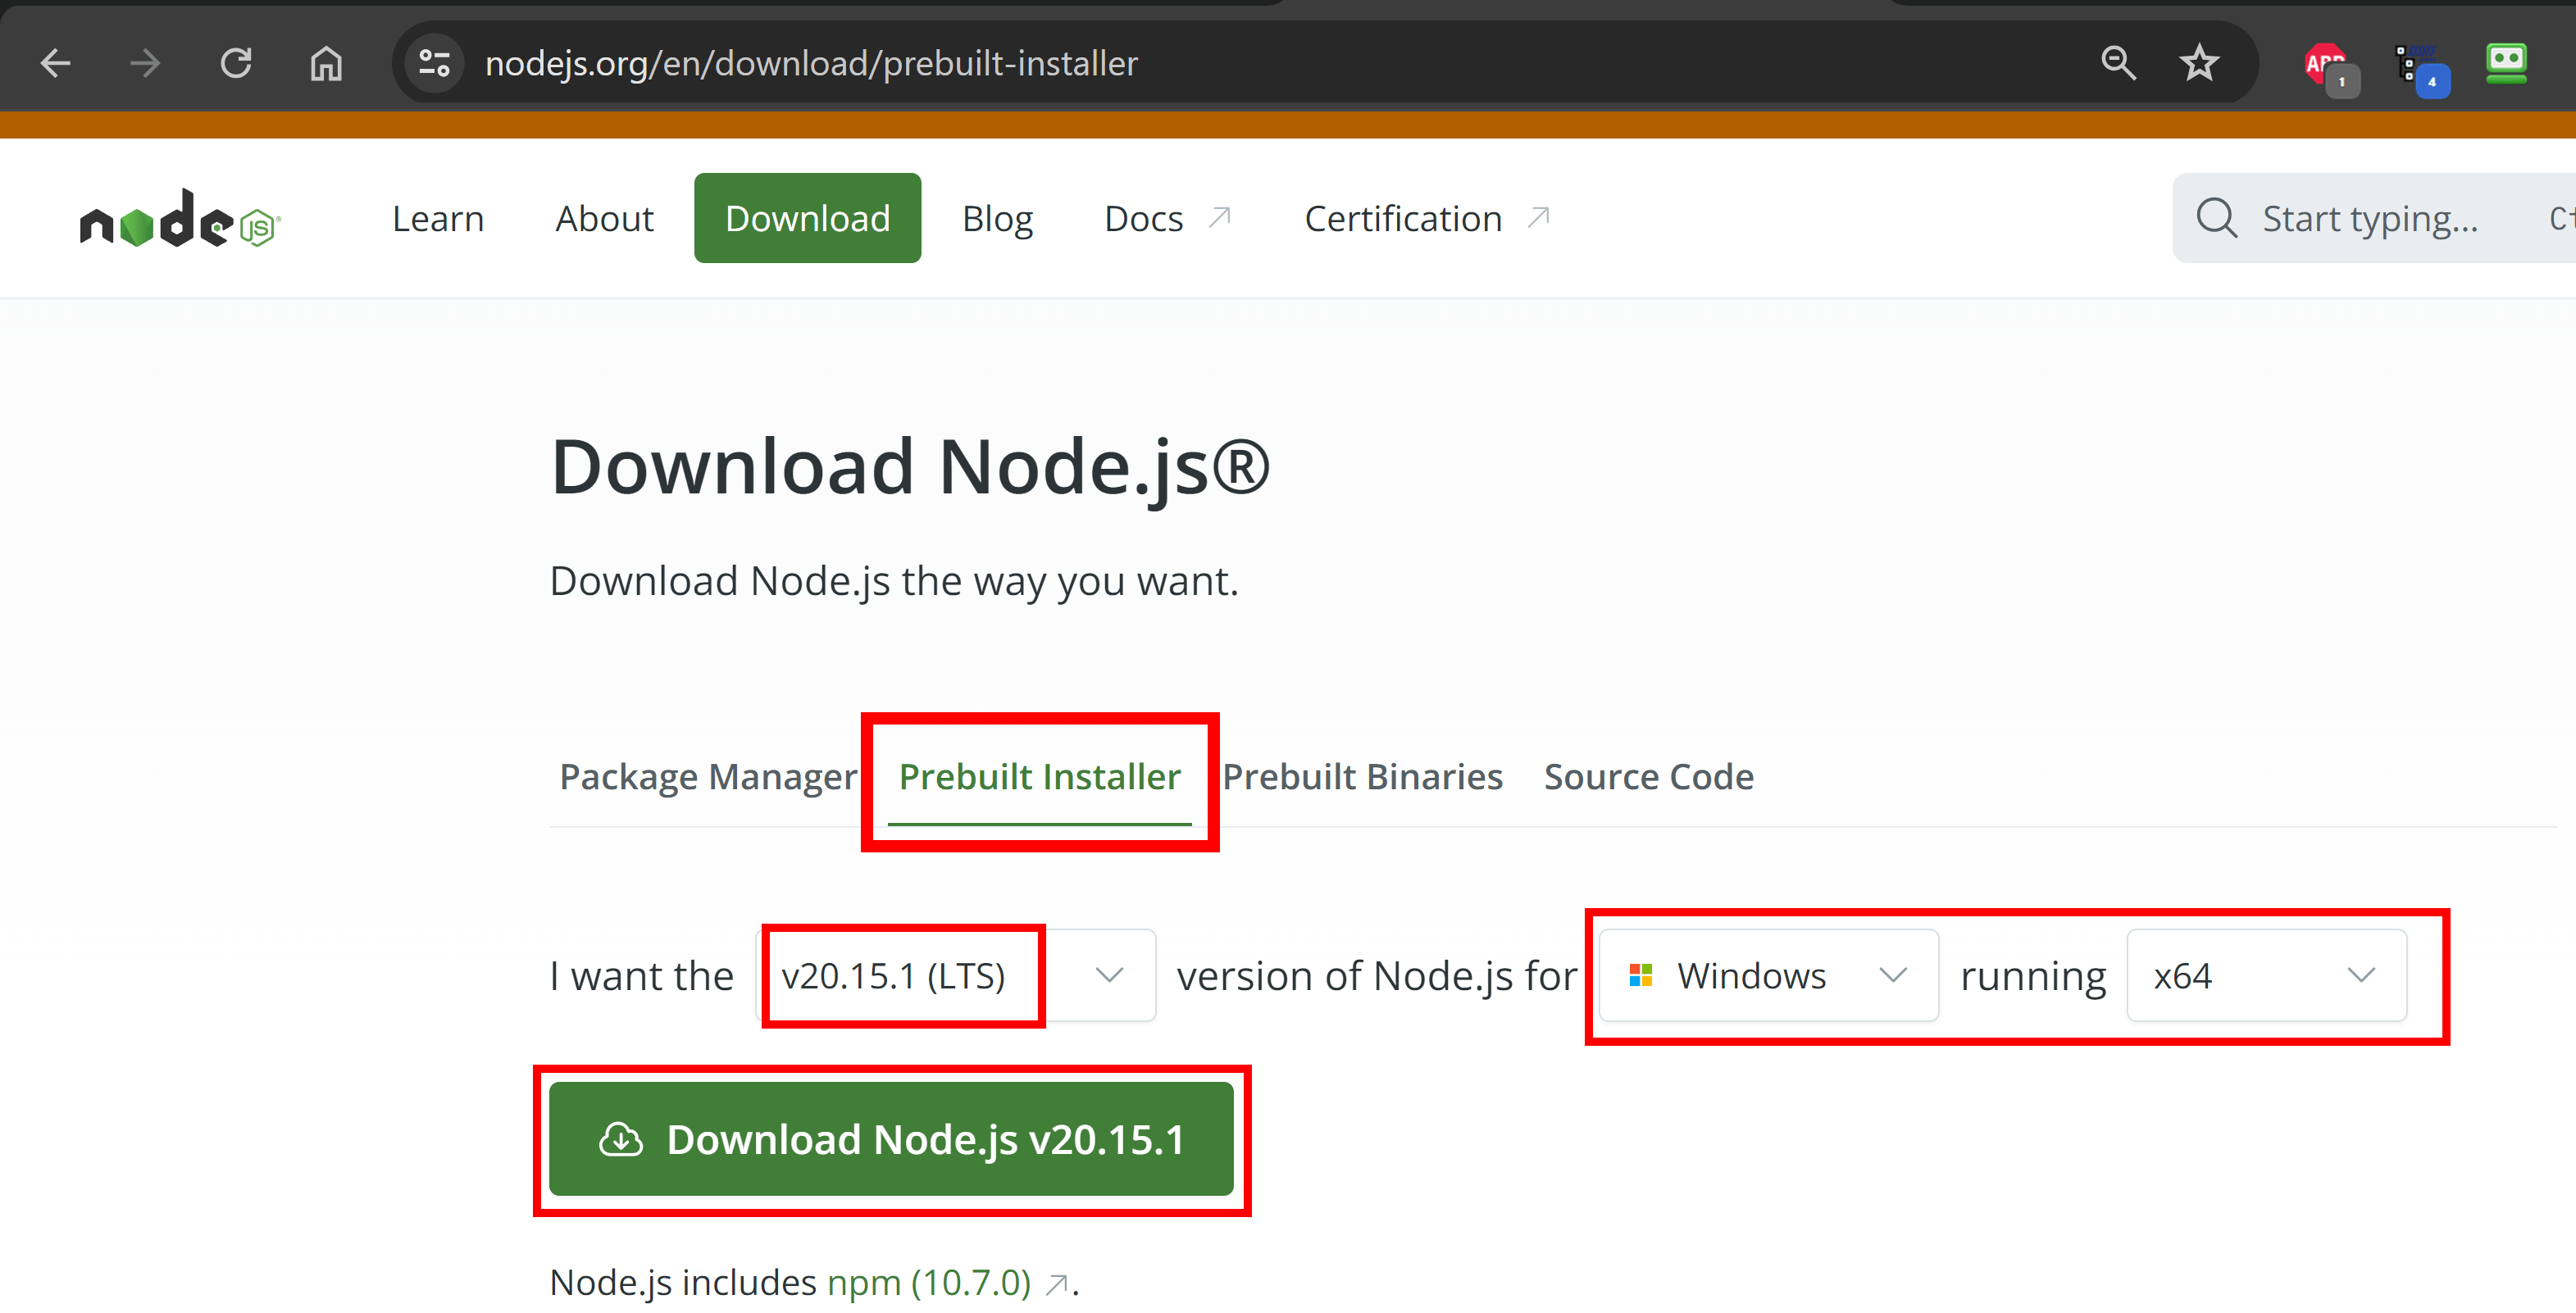Viewport: 2576px width, 1313px height.
Task: Open site information icon in address bar
Action: click(x=434, y=64)
